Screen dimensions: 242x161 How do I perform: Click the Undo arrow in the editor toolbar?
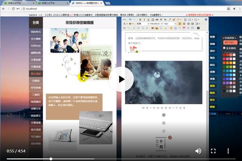(x=130, y=20)
